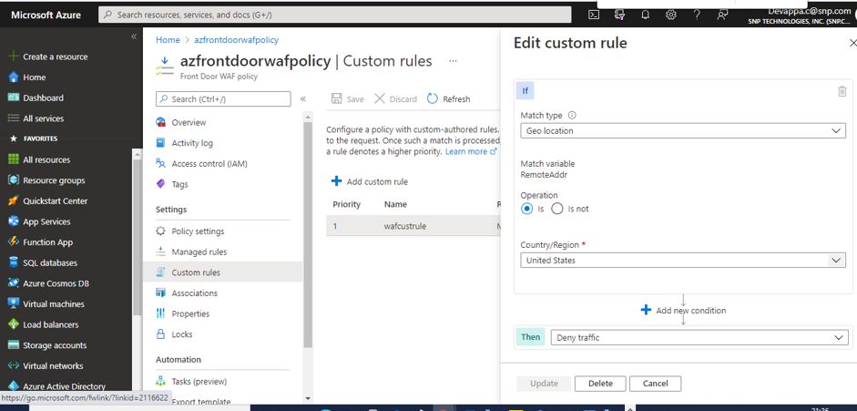Click the Virtual networks icon
Image resolution: width=857 pixels, height=411 pixels.
[14, 365]
